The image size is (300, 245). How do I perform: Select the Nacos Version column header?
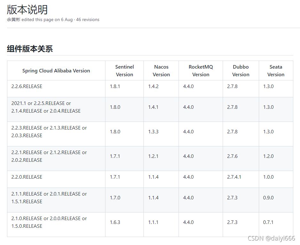coord(161,71)
